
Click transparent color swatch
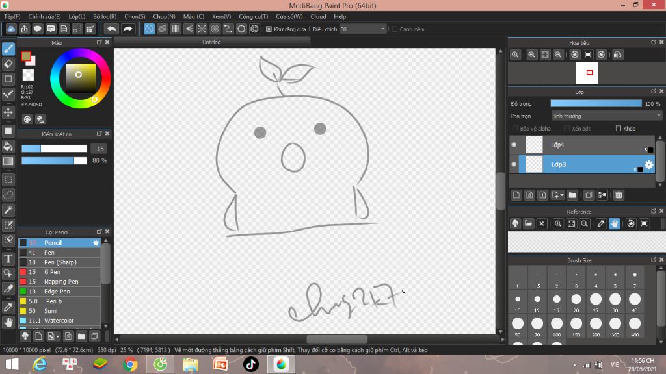coord(28,75)
